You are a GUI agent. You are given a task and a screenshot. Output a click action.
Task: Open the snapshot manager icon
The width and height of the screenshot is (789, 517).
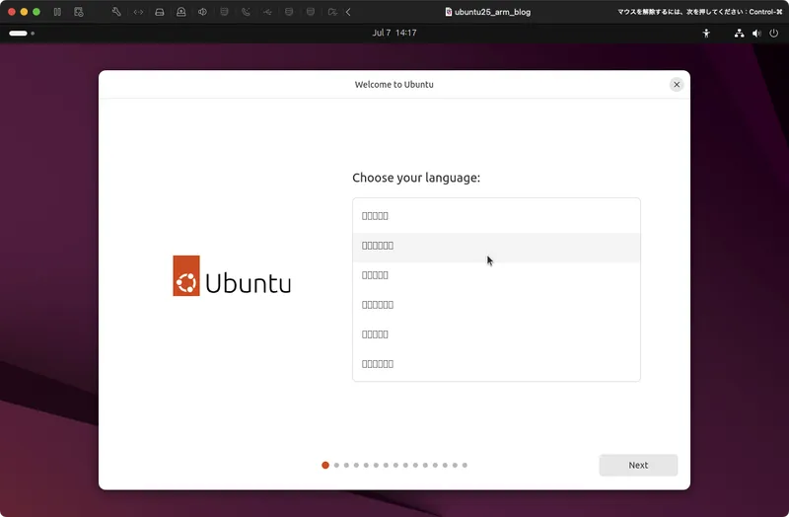79,12
